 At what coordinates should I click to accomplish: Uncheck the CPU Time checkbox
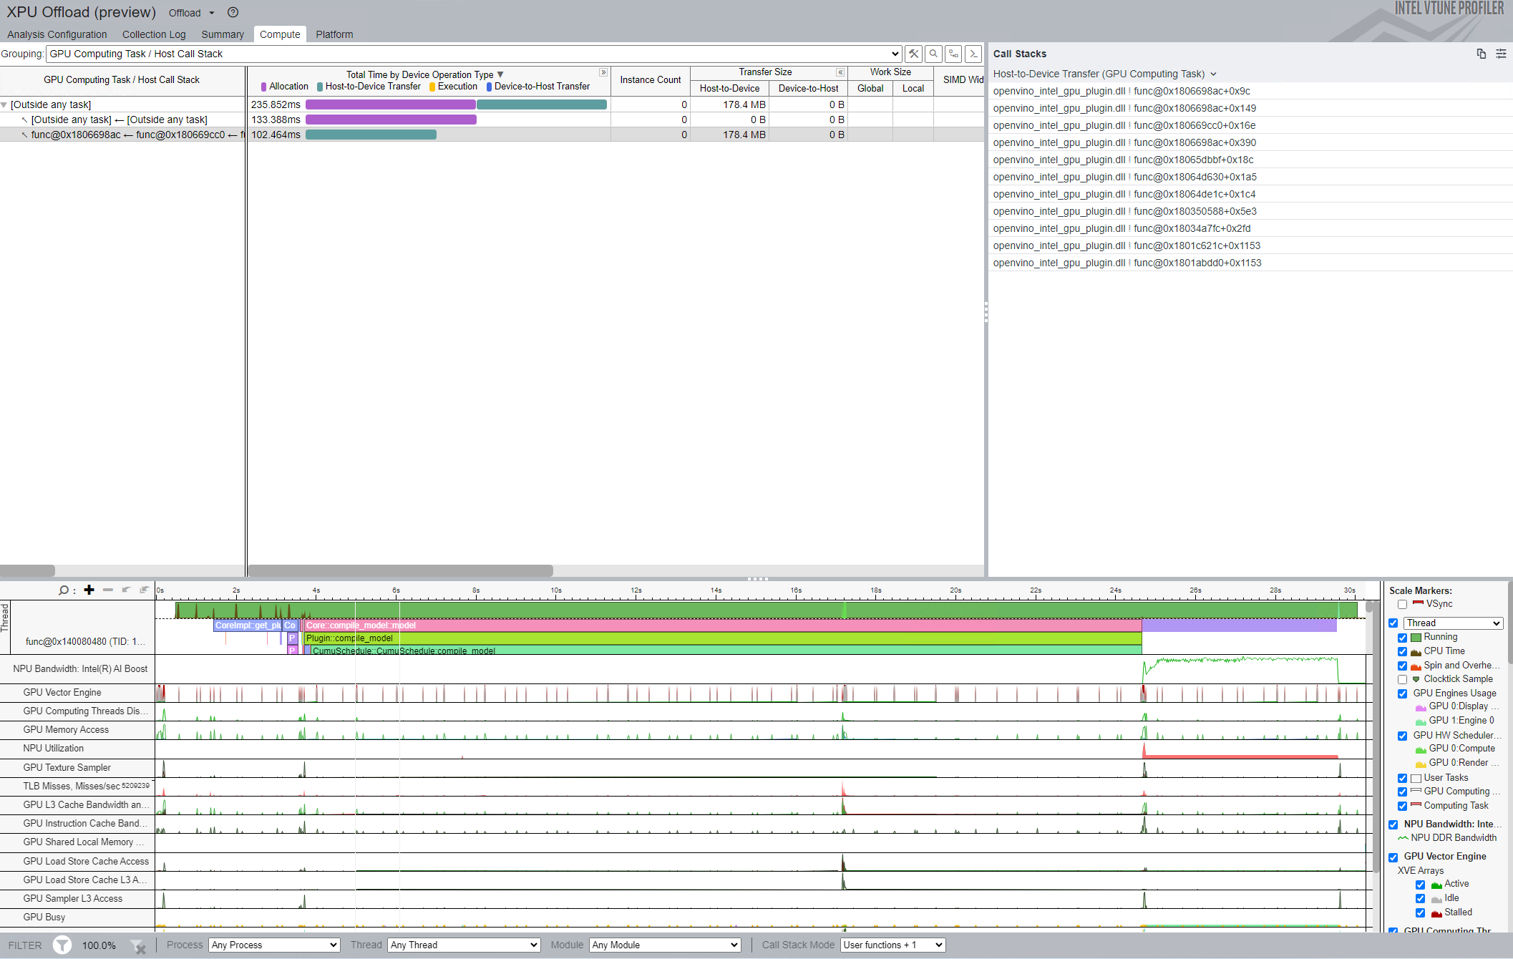(x=1402, y=651)
